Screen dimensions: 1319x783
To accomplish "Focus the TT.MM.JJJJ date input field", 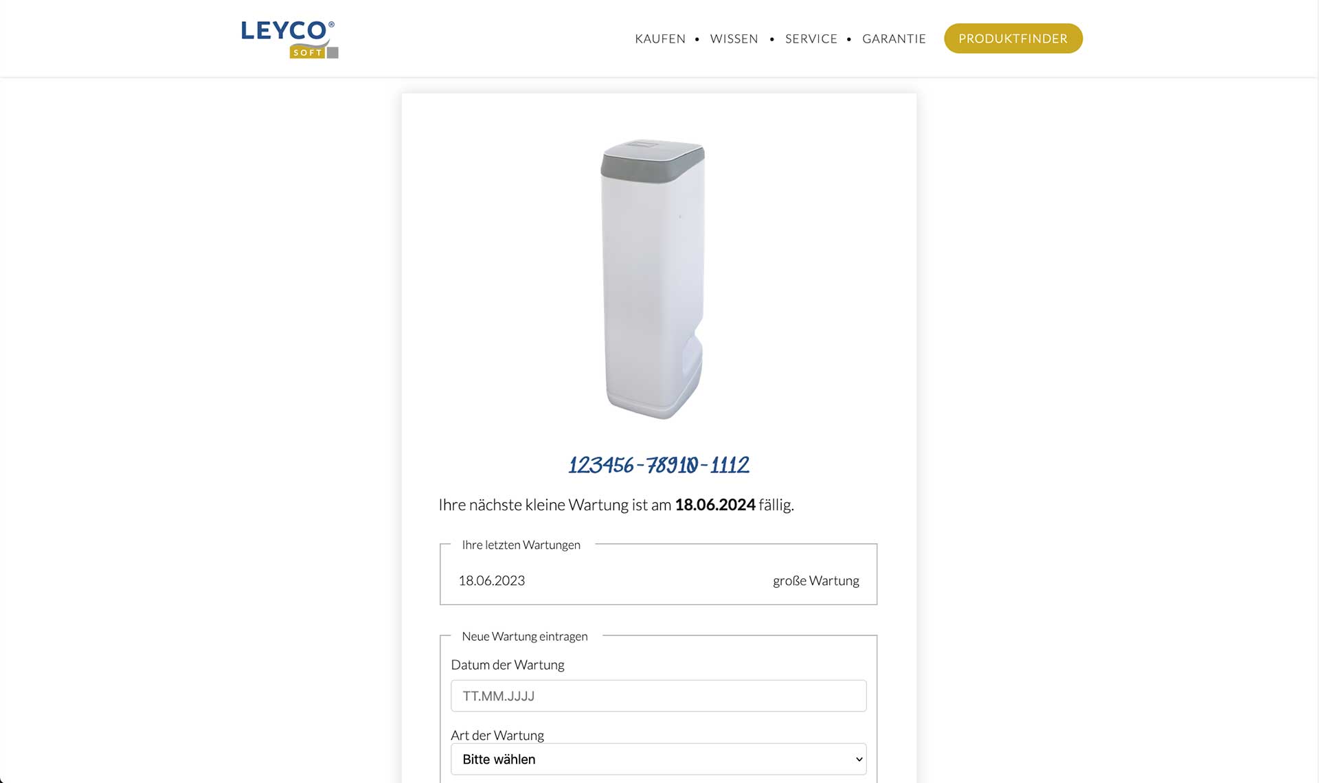I will [x=658, y=696].
